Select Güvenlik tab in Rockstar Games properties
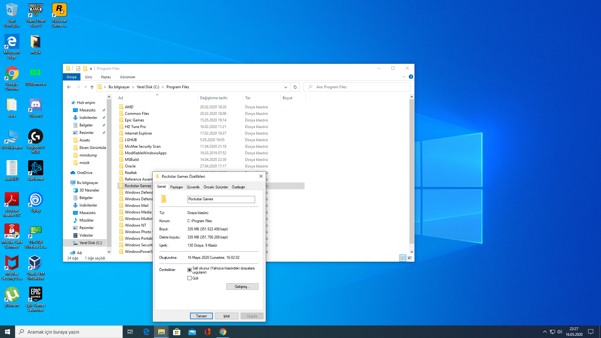The height and width of the screenshot is (338, 601). point(193,187)
